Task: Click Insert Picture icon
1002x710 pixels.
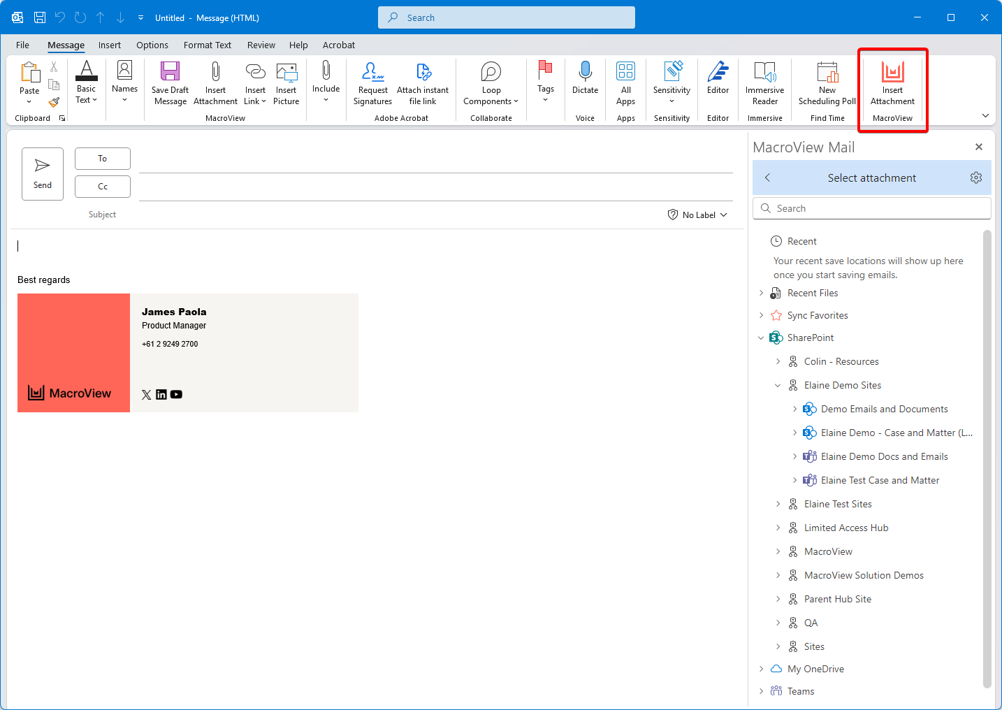Action: tap(286, 82)
